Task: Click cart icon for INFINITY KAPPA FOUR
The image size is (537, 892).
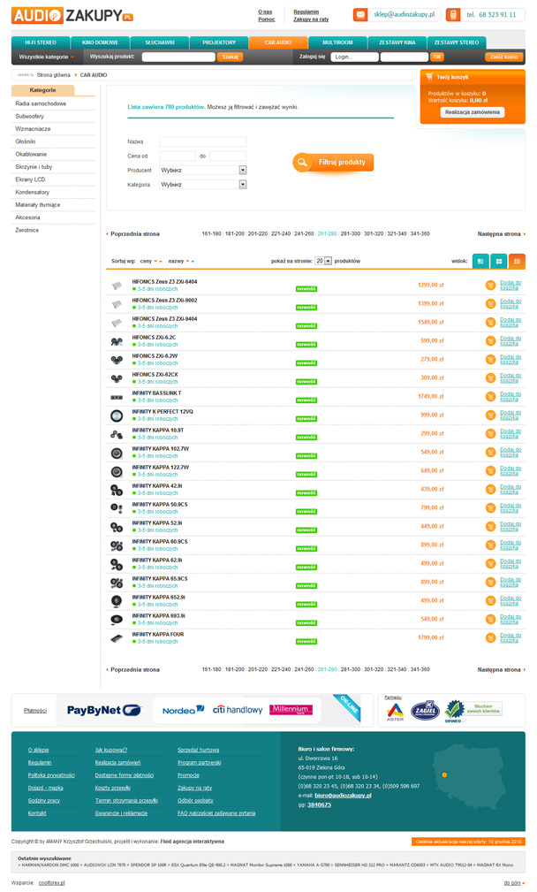Action: 490,637
